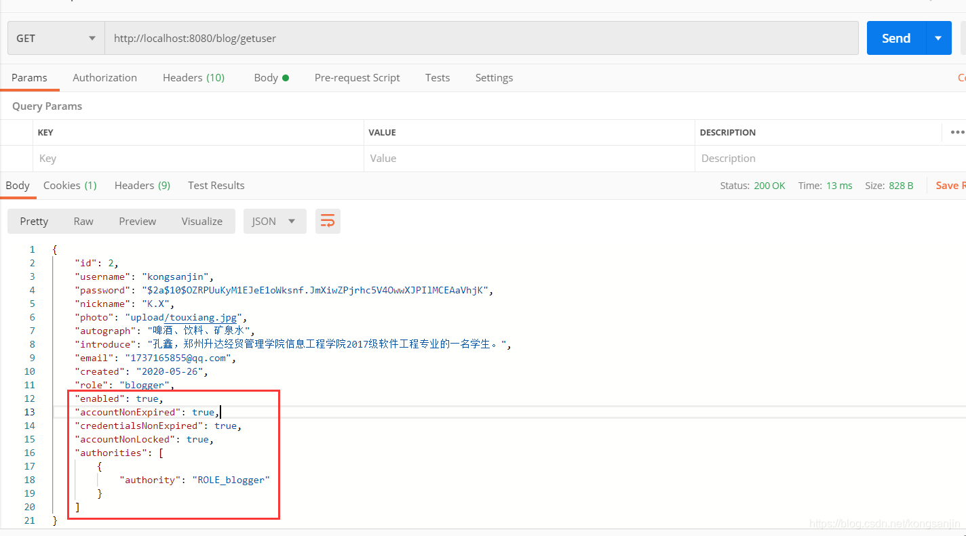Click the Query Params heading
Viewport: 966px width, 536px height.
coord(47,106)
